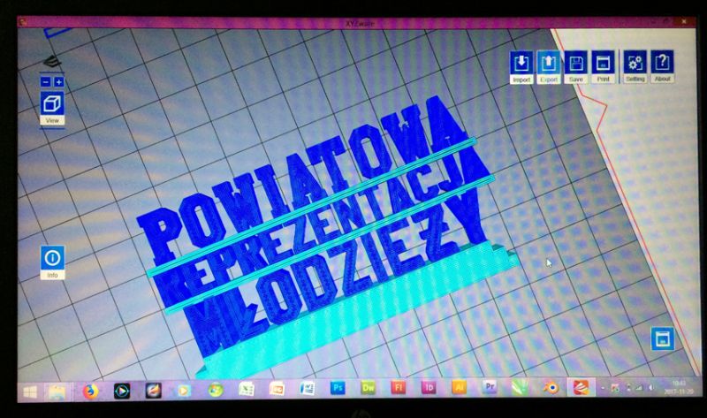Image resolution: width=707 pixels, height=418 pixels.
Task: Open Premiere Pro from the taskbar
Action: (489, 387)
